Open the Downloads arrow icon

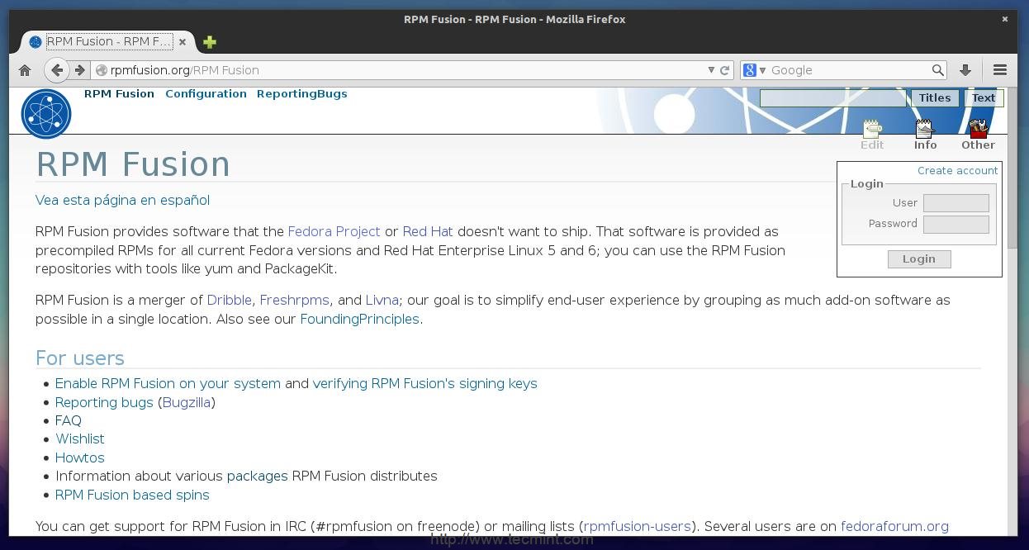pos(965,70)
